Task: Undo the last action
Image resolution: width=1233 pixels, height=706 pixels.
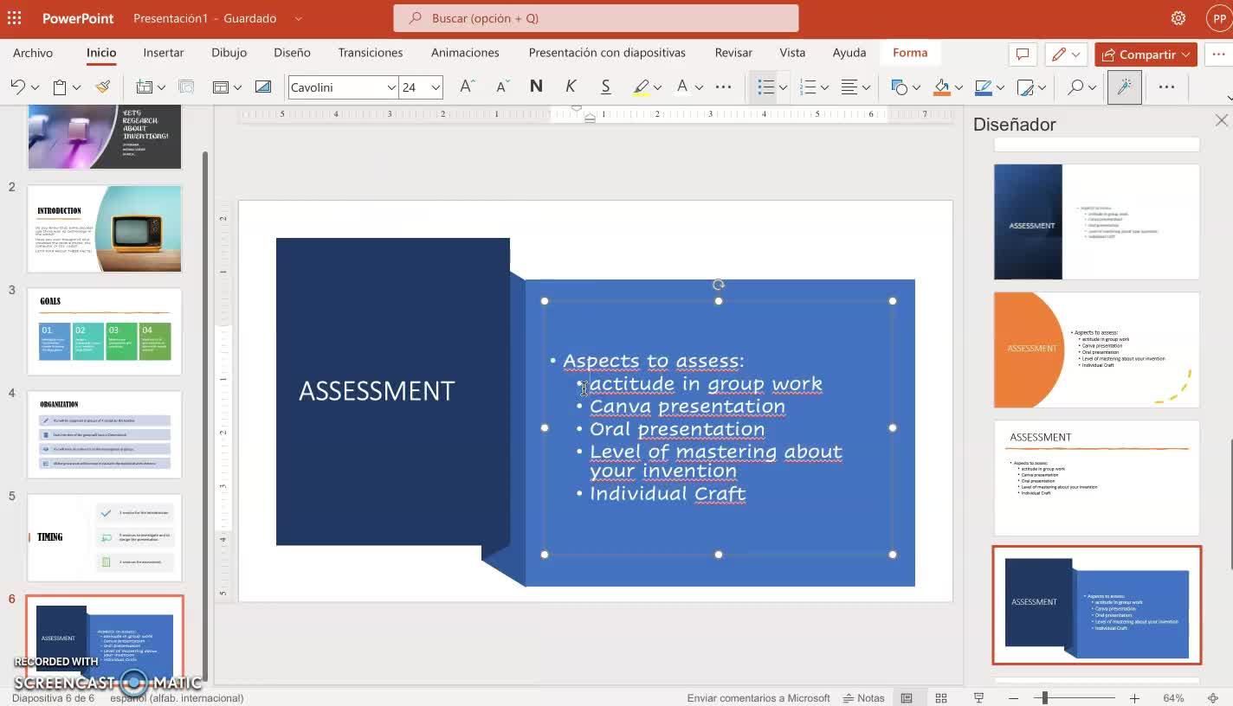Action: tap(17, 87)
